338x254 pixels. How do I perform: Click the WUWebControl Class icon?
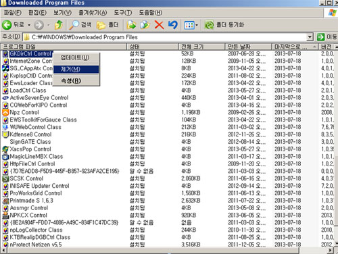click(5, 127)
